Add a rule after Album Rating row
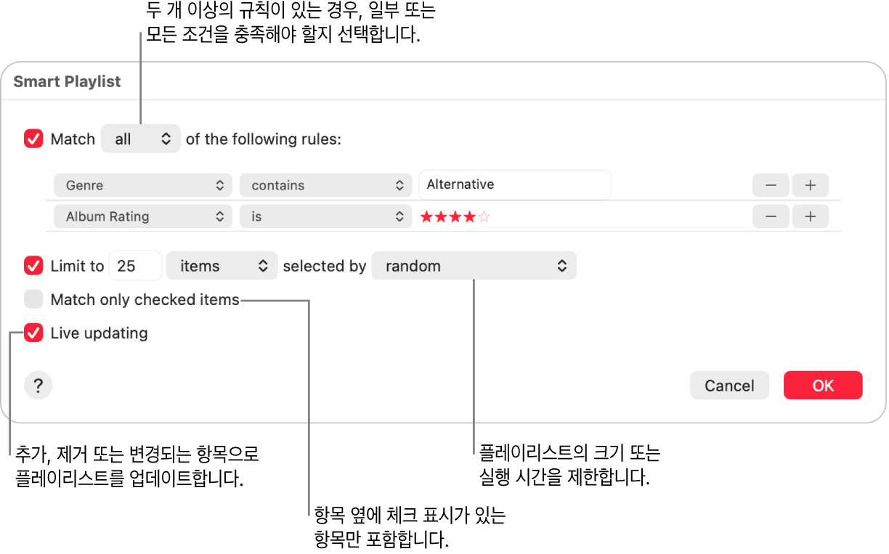Screen dimensions: 889x554 coord(810,216)
